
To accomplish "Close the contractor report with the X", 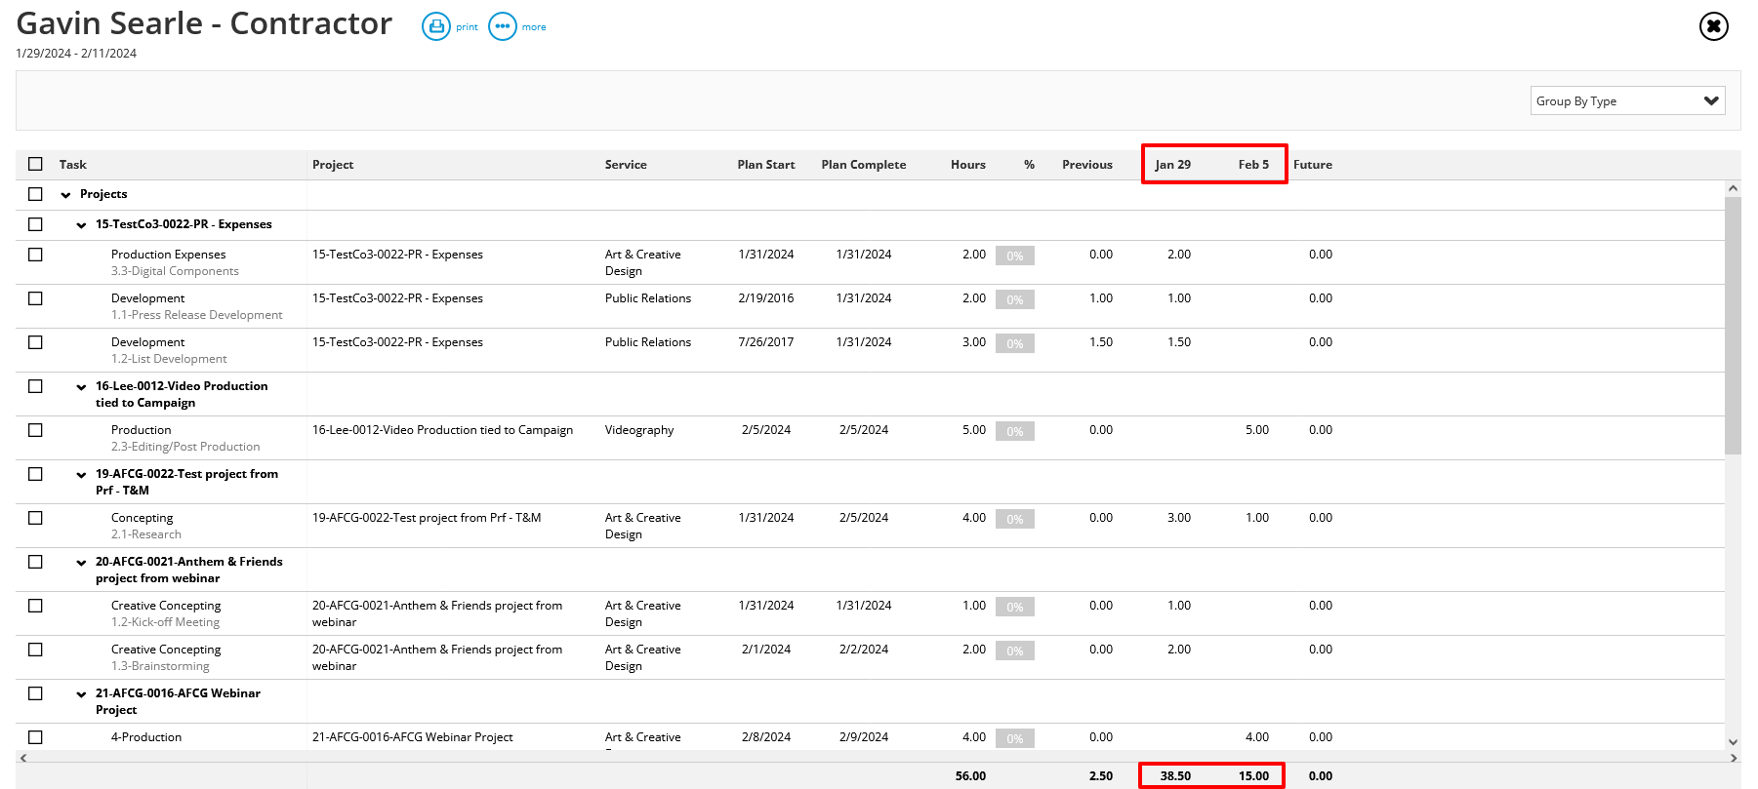I will (1713, 26).
